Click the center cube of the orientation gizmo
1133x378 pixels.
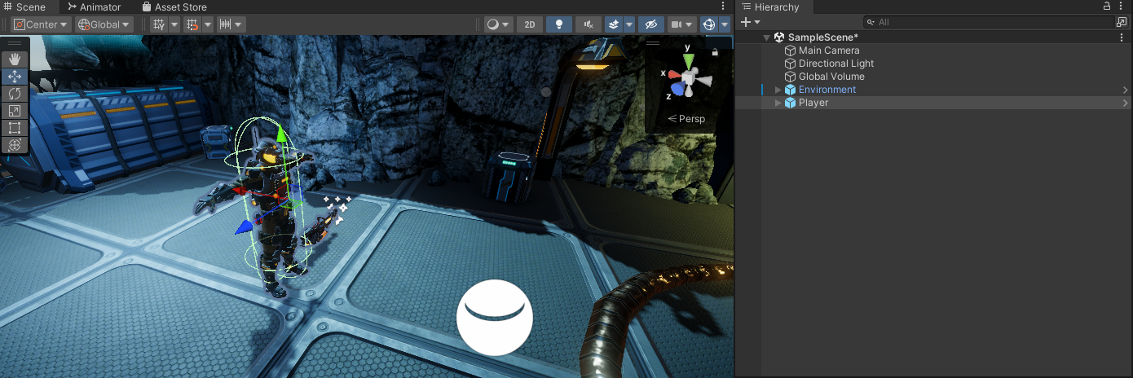coord(689,78)
